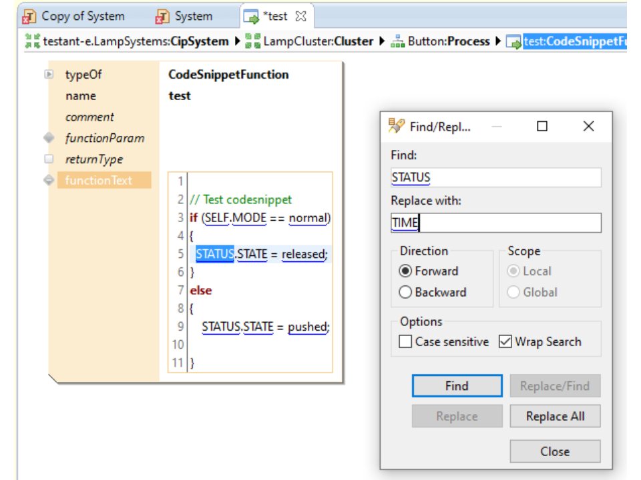
Task: Click the Find/Replace dialog title icon
Action: pyautogui.click(x=397, y=126)
